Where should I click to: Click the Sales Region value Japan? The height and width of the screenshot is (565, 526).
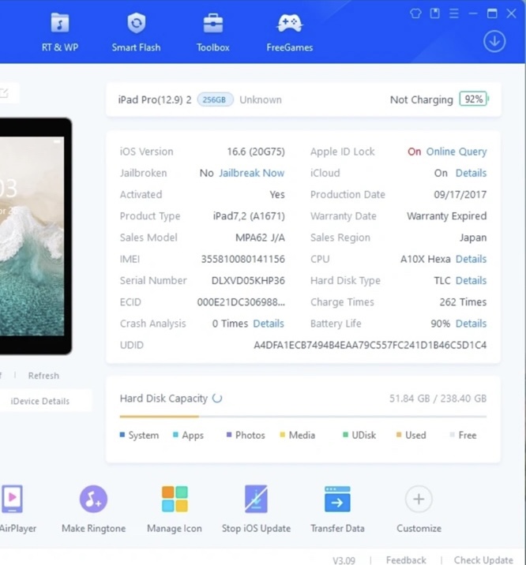tap(473, 238)
